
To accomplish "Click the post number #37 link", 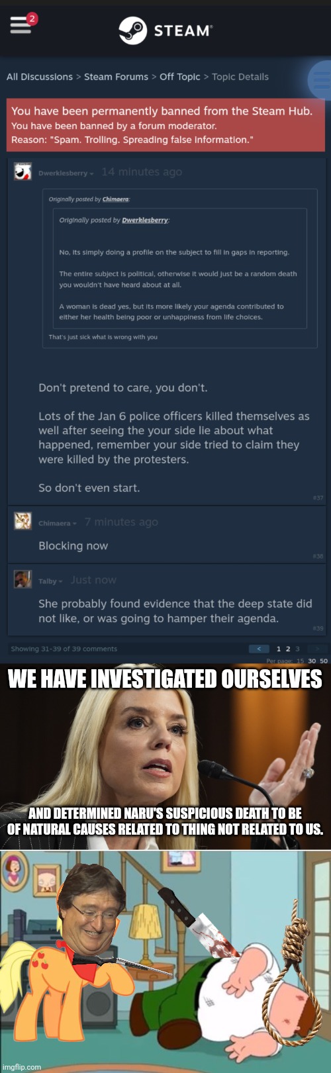I will click(x=318, y=498).
